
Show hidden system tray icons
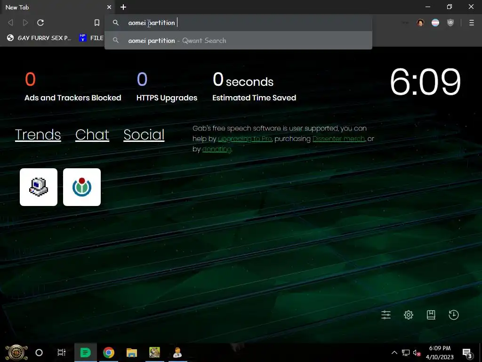click(x=394, y=353)
